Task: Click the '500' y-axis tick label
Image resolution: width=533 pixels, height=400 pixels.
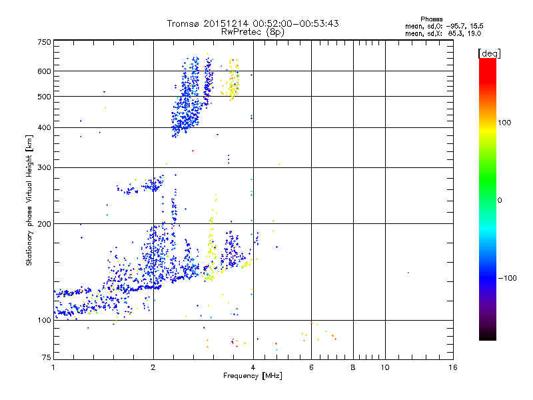Action: pyautogui.click(x=44, y=97)
